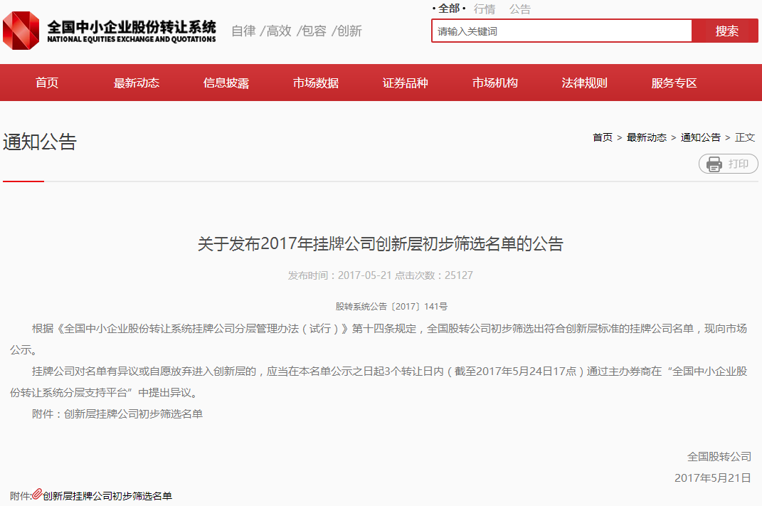Image resolution: width=762 pixels, height=506 pixels.
Task: Go to 首页 from the navigation bar
Action: [47, 82]
